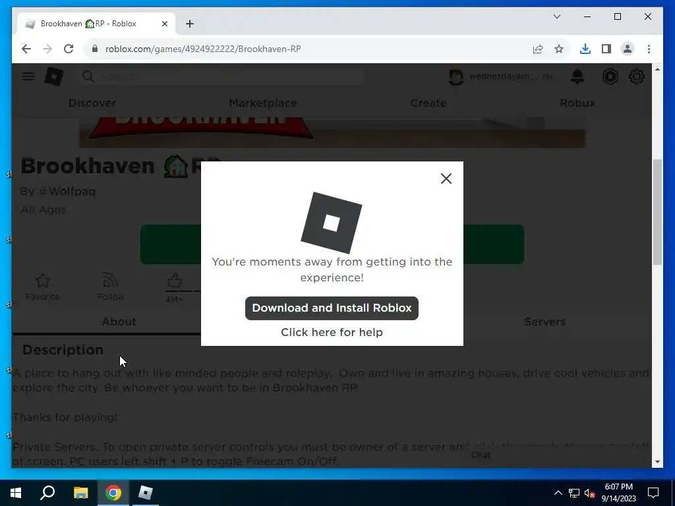675x506 pixels.
Task: Switch to the Servers tab
Action: click(544, 322)
